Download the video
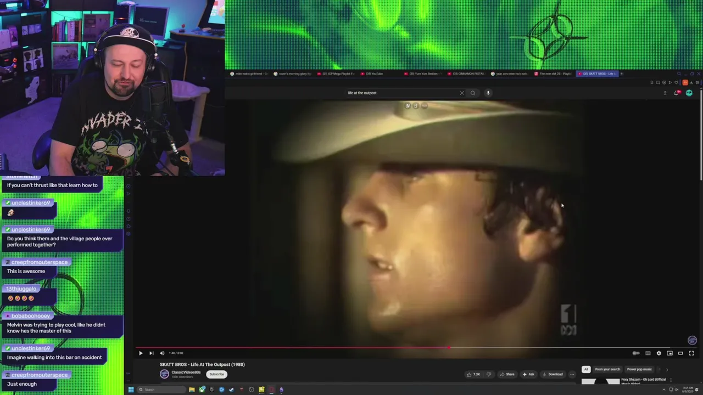This screenshot has height=395, width=703. [x=552, y=374]
